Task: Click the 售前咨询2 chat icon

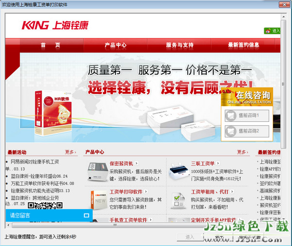Action: pos(231,131)
